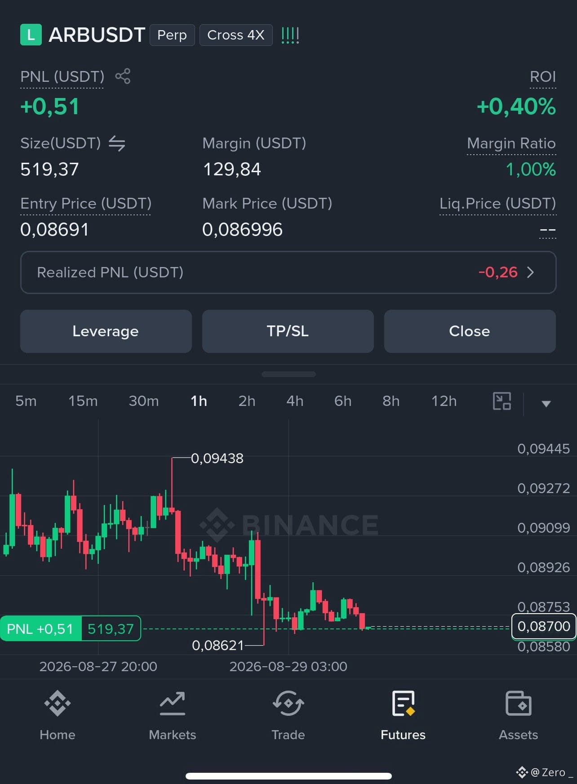Share PNL using the share icon
Viewport: 577px width, 784px height.
click(123, 76)
